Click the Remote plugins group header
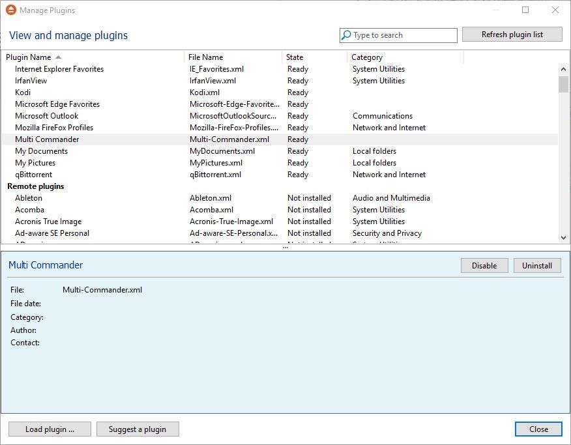The image size is (571, 445). pyautogui.click(x=36, y=186)
